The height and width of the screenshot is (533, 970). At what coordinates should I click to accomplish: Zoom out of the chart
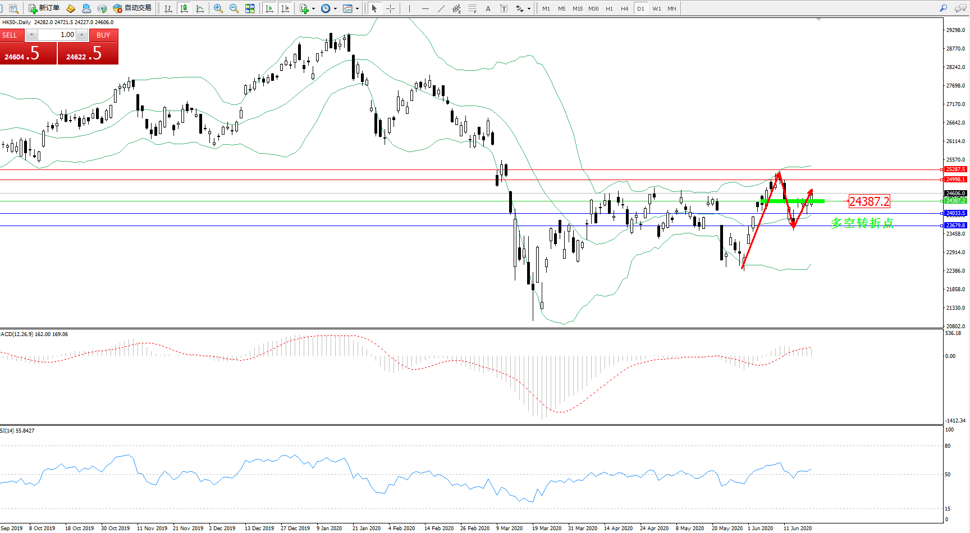pyautogui.click(x=234, y=8)
